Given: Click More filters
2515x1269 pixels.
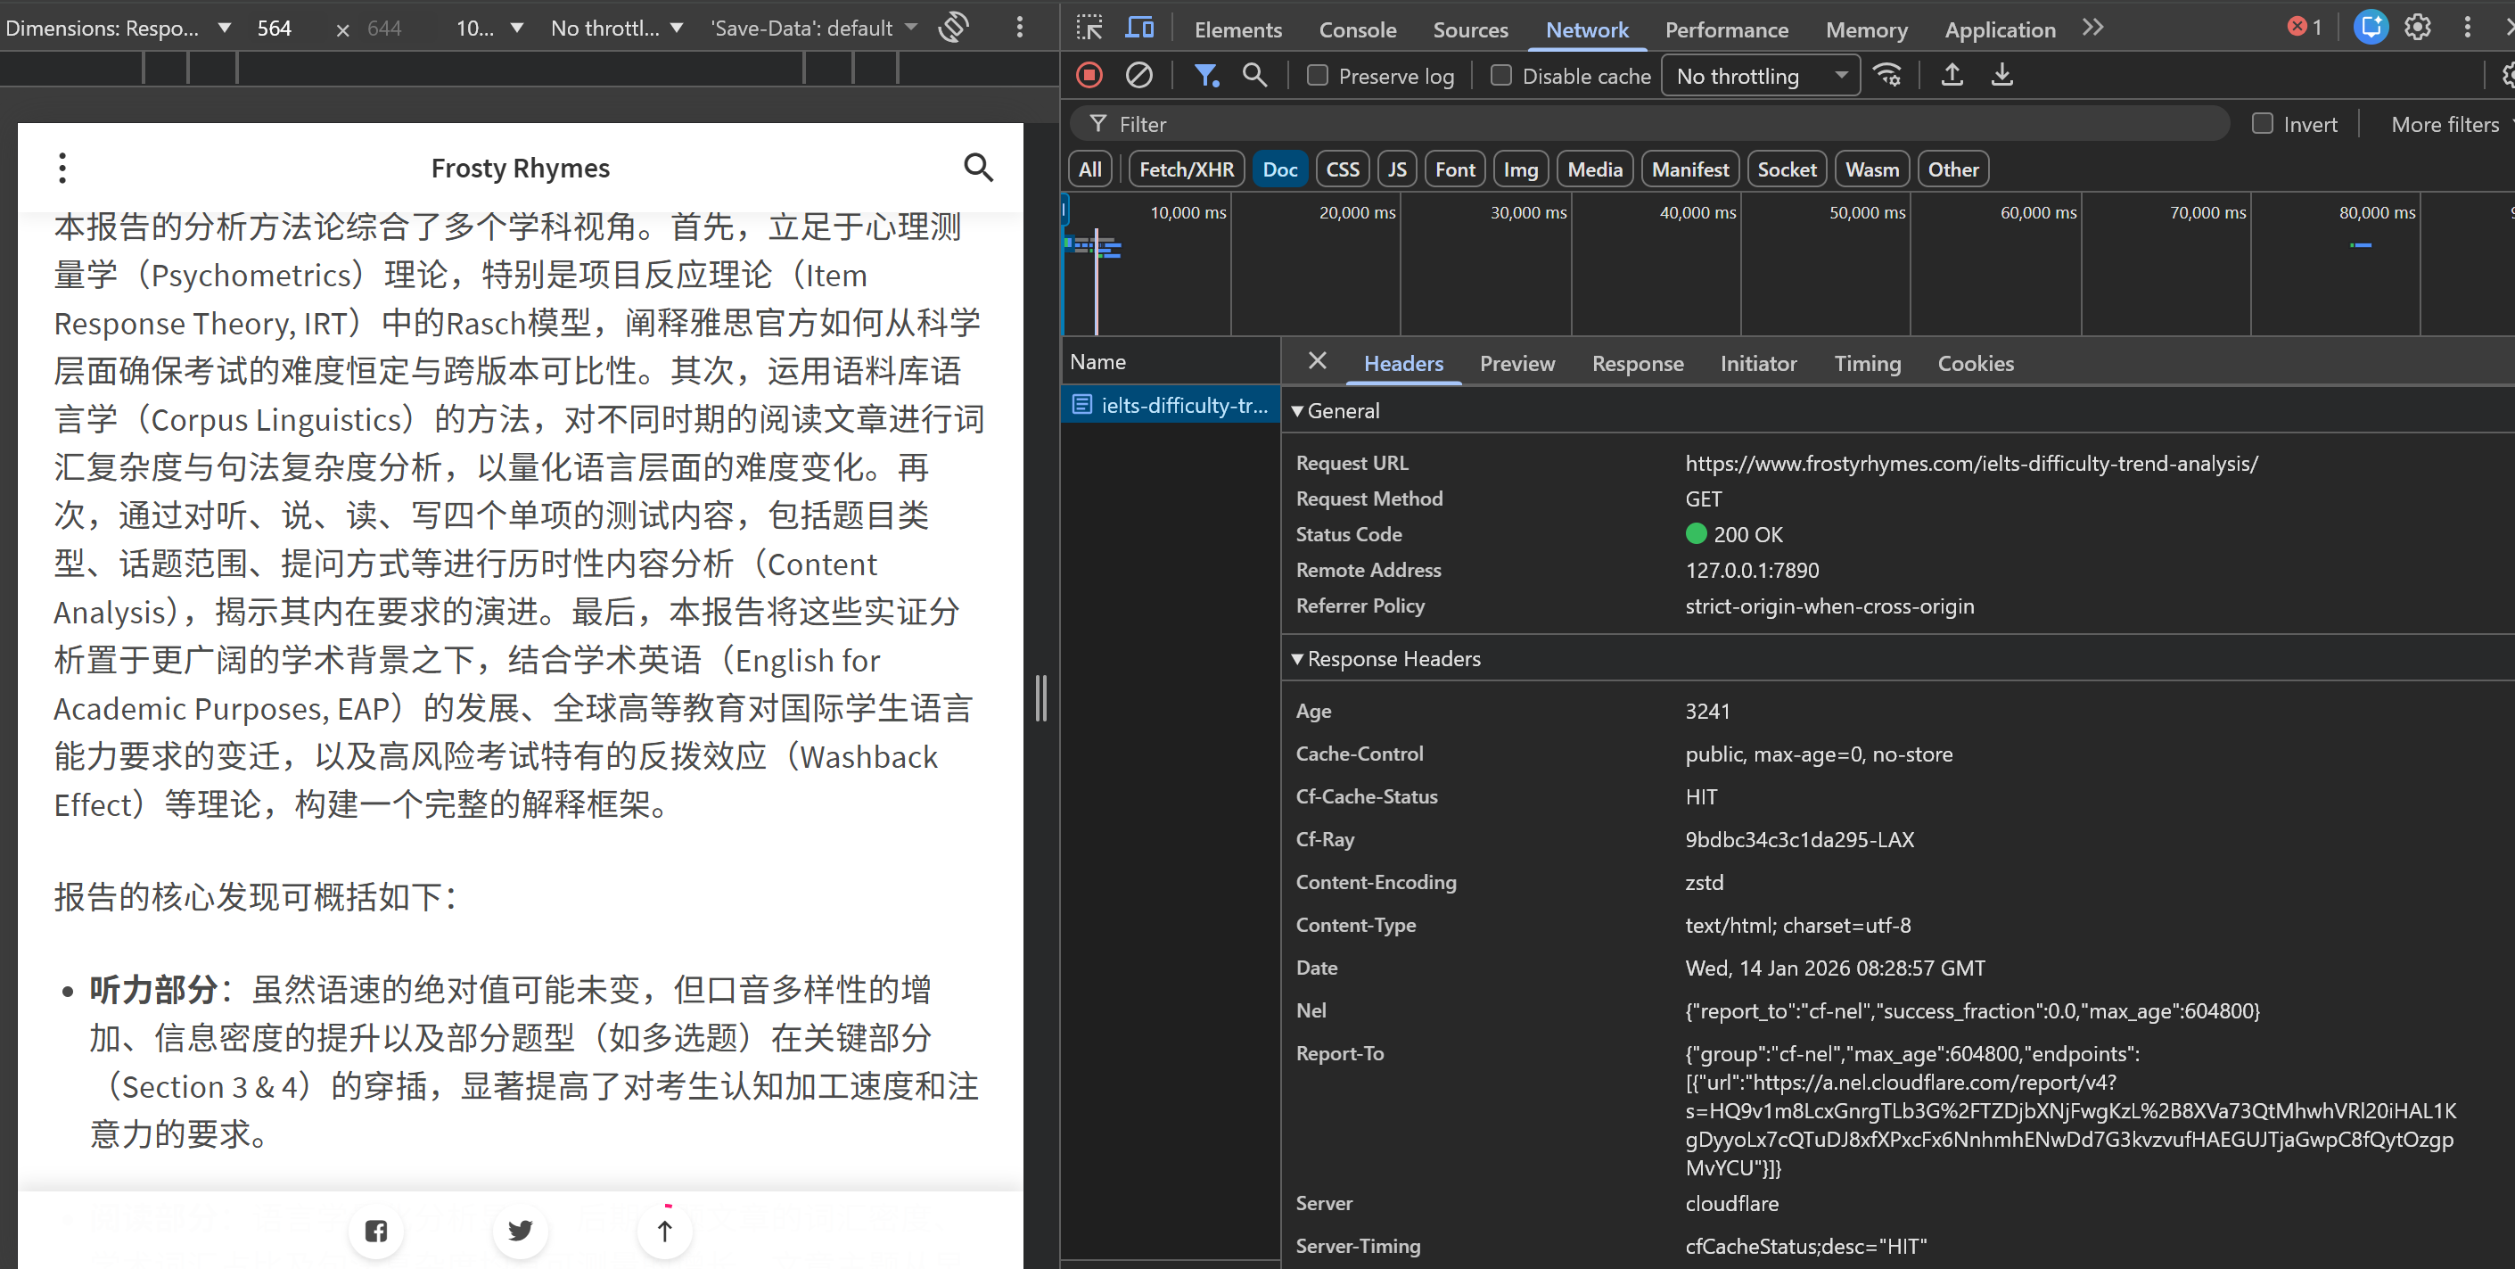Looking at the screenshot, I should tap(2445, 123).
